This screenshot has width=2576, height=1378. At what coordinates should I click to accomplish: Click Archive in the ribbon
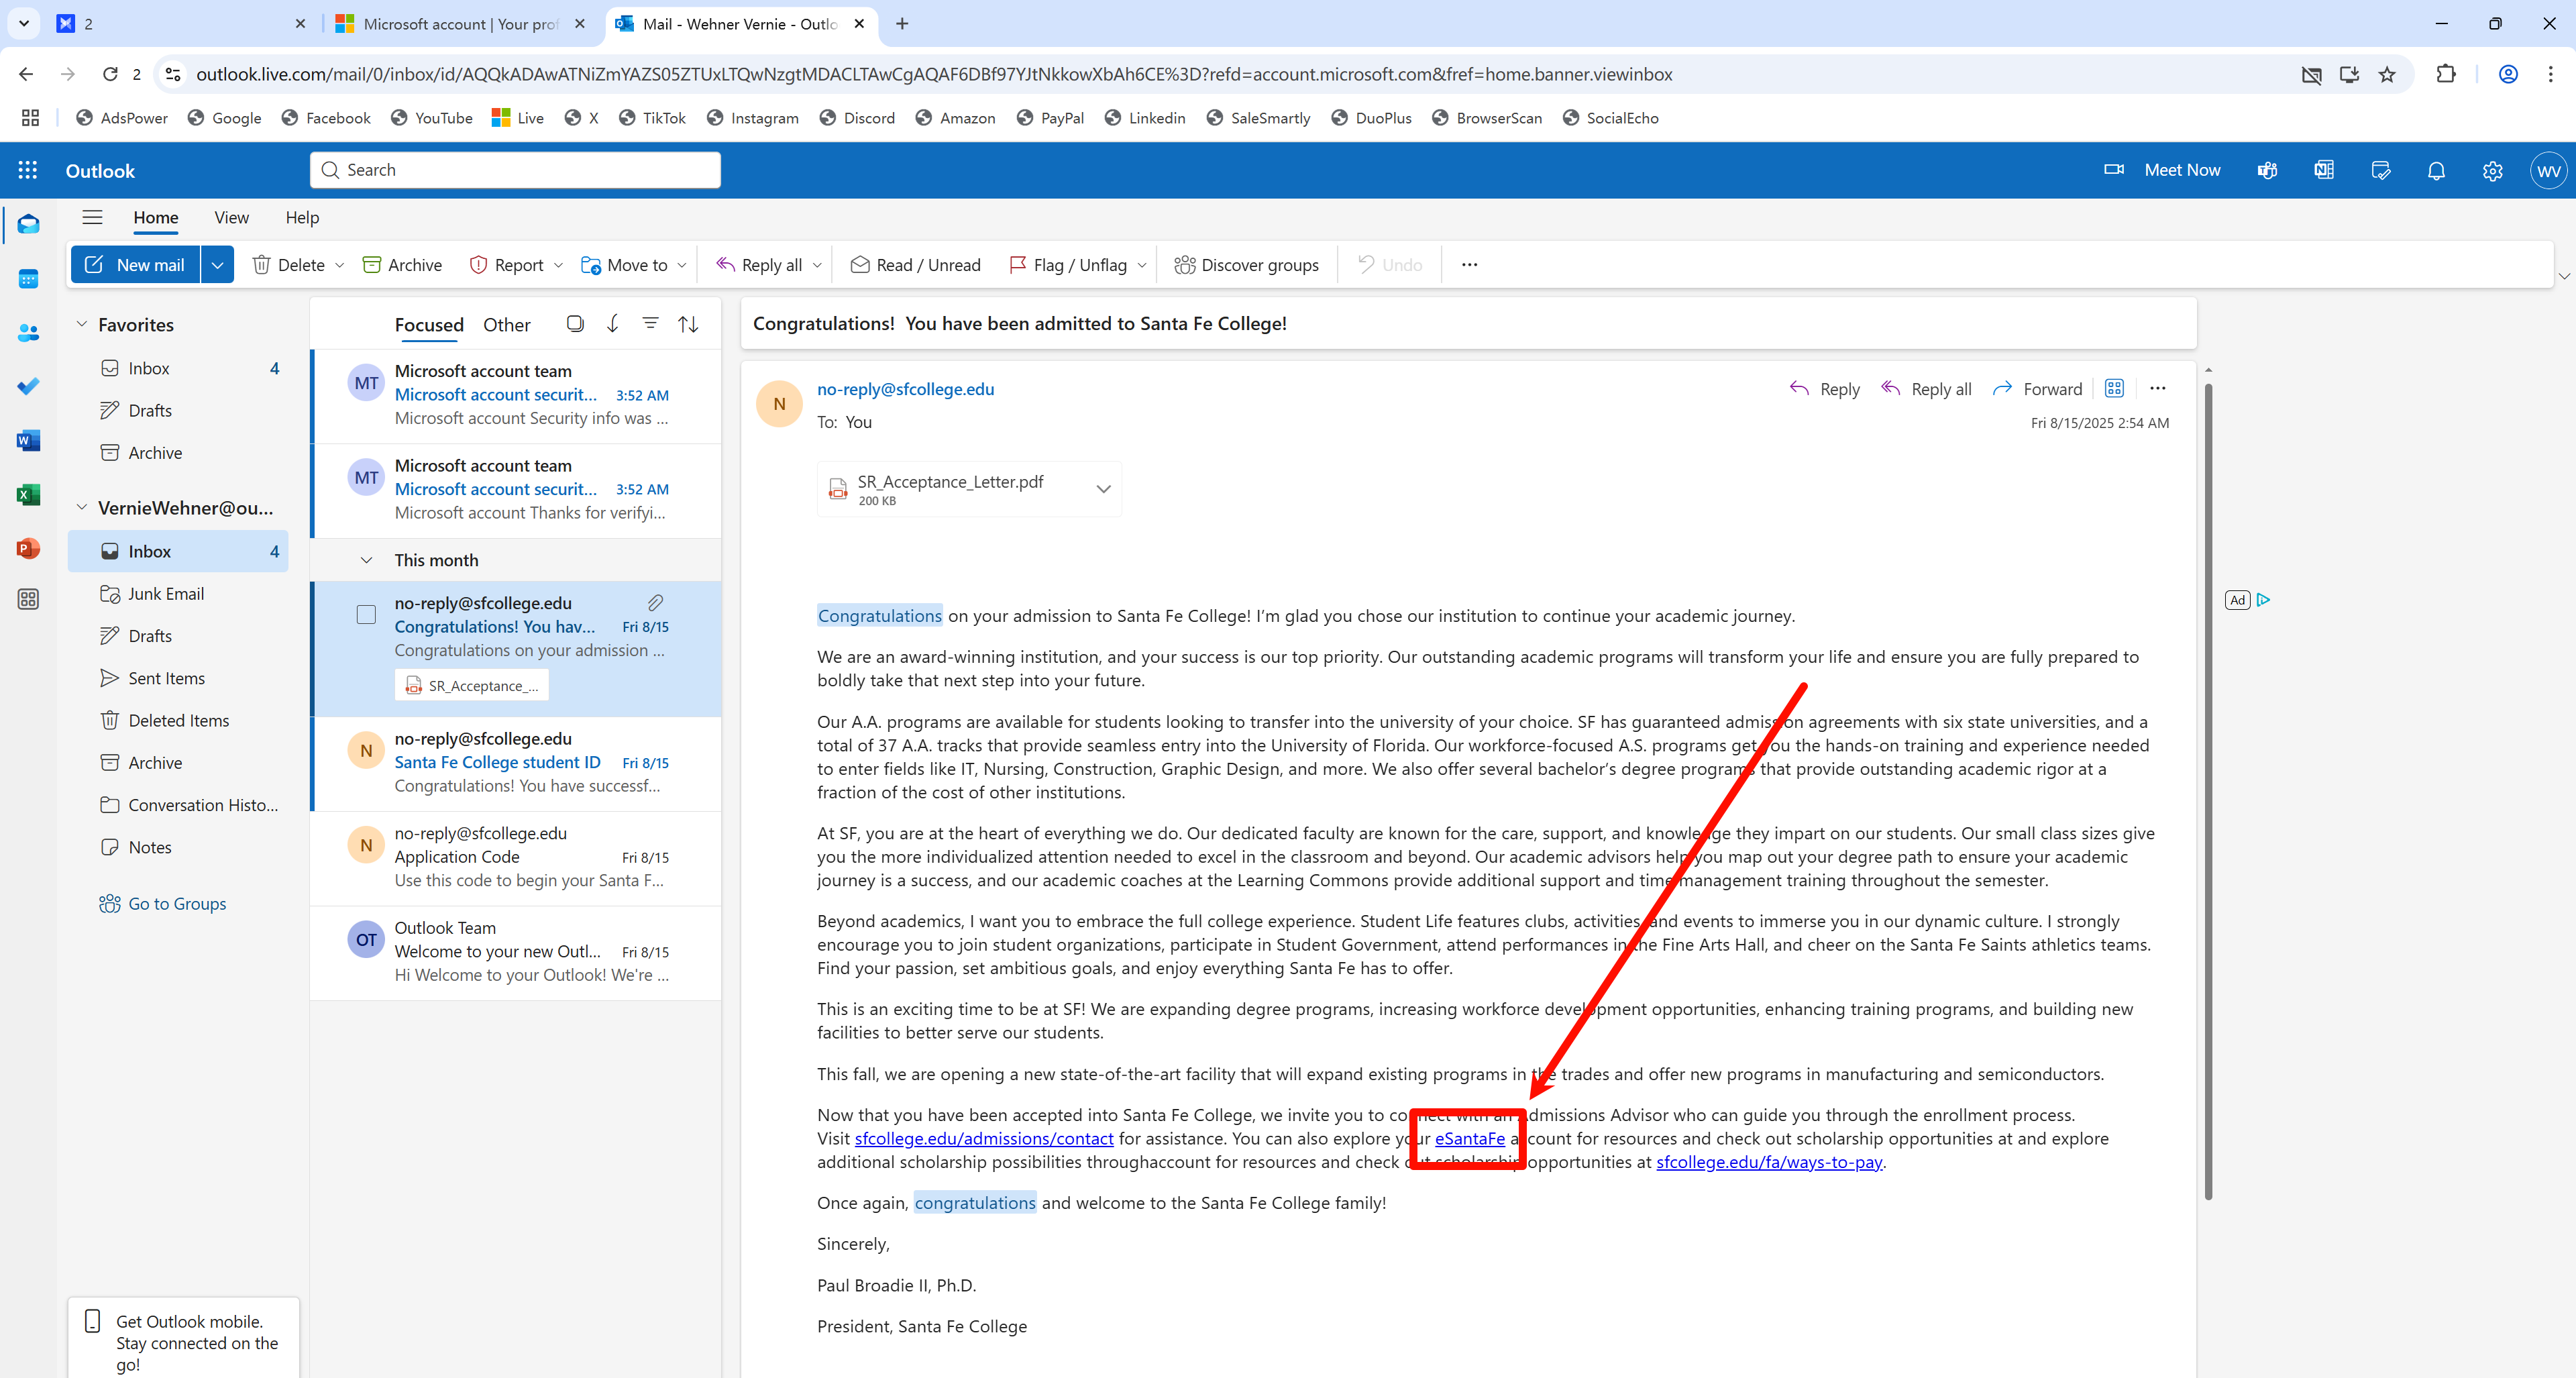pos(402,264)
